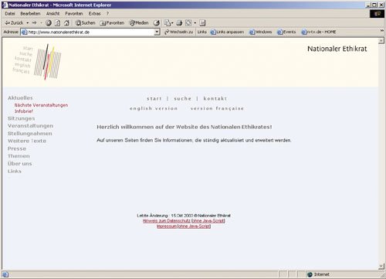386x279 pixels.
Task: Go to the Home page icon
Action: pyautogui.click(x=66, y=23)
